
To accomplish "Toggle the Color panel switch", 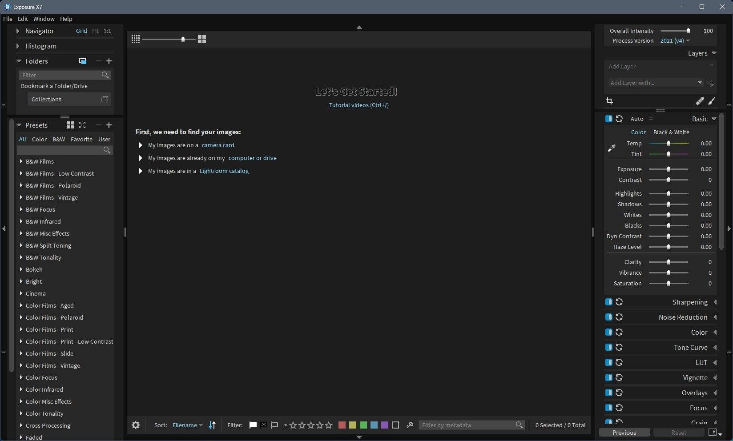I will (x=608, y=332).
